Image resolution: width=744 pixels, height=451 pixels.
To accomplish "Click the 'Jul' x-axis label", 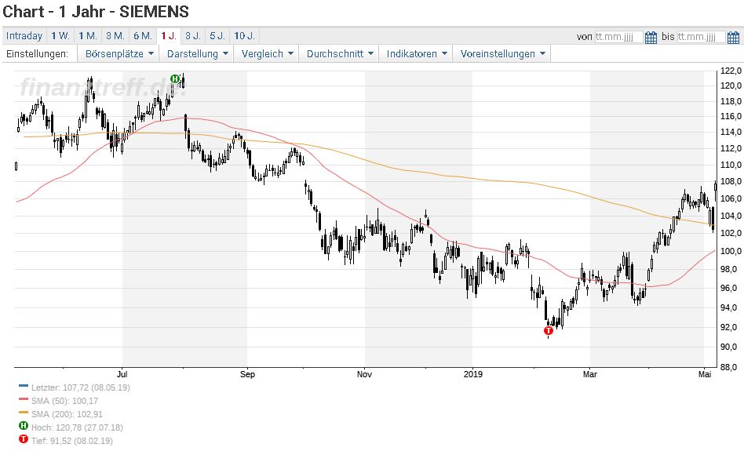I will [x=122, y=374].
